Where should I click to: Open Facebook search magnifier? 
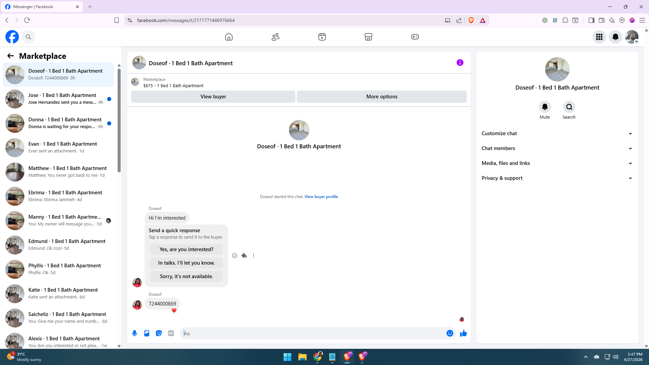28,37
